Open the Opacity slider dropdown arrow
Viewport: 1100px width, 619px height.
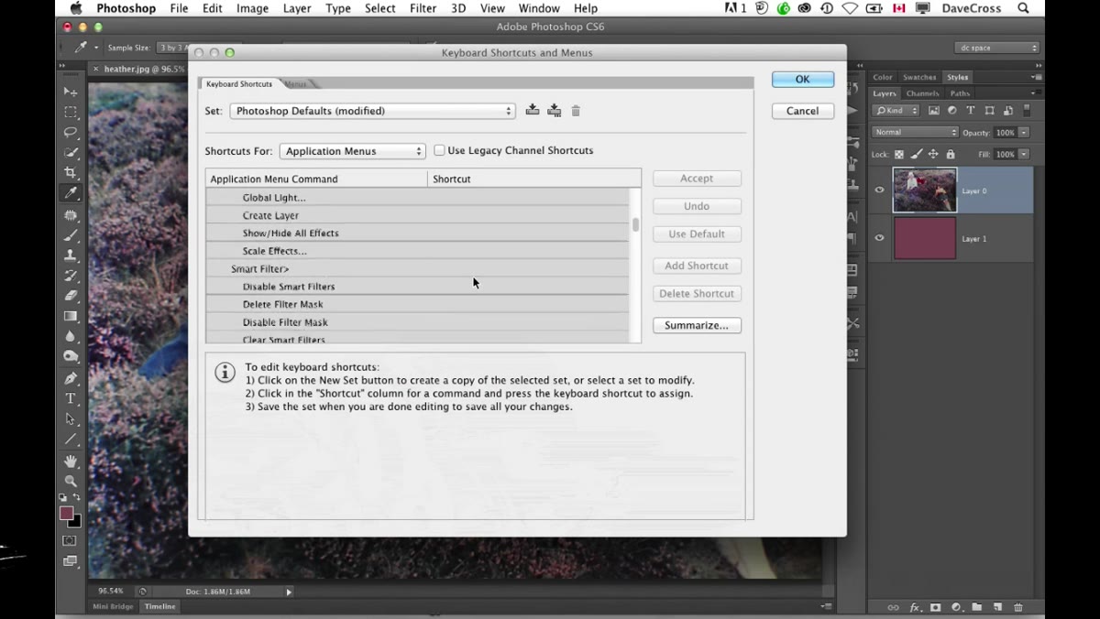click(1024, 133)
